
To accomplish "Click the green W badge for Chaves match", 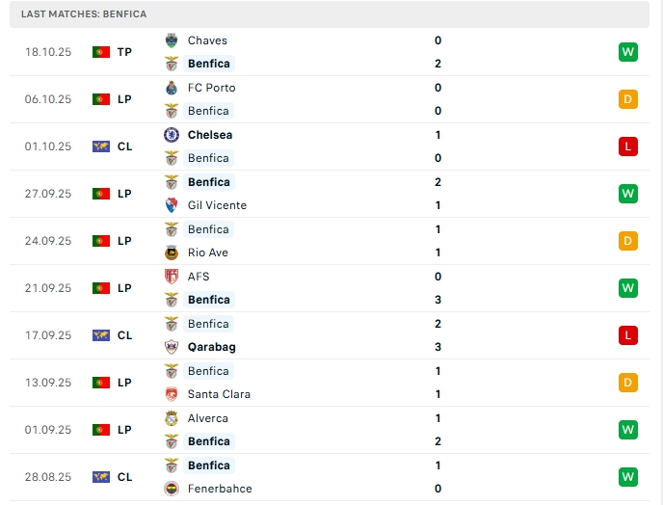I will [628, 52].
